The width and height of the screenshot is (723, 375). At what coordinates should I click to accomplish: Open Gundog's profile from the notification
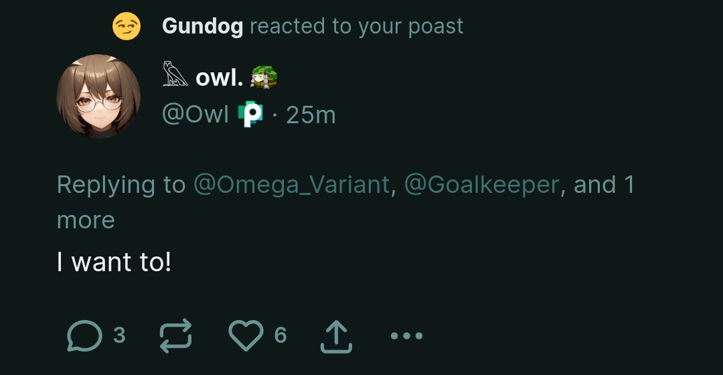(202, 27)
